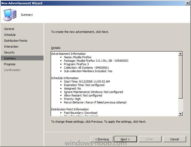Screen dimensions: 191x147
Task: Click the Details scrollbar up arrow
Action: coord(180,54)
